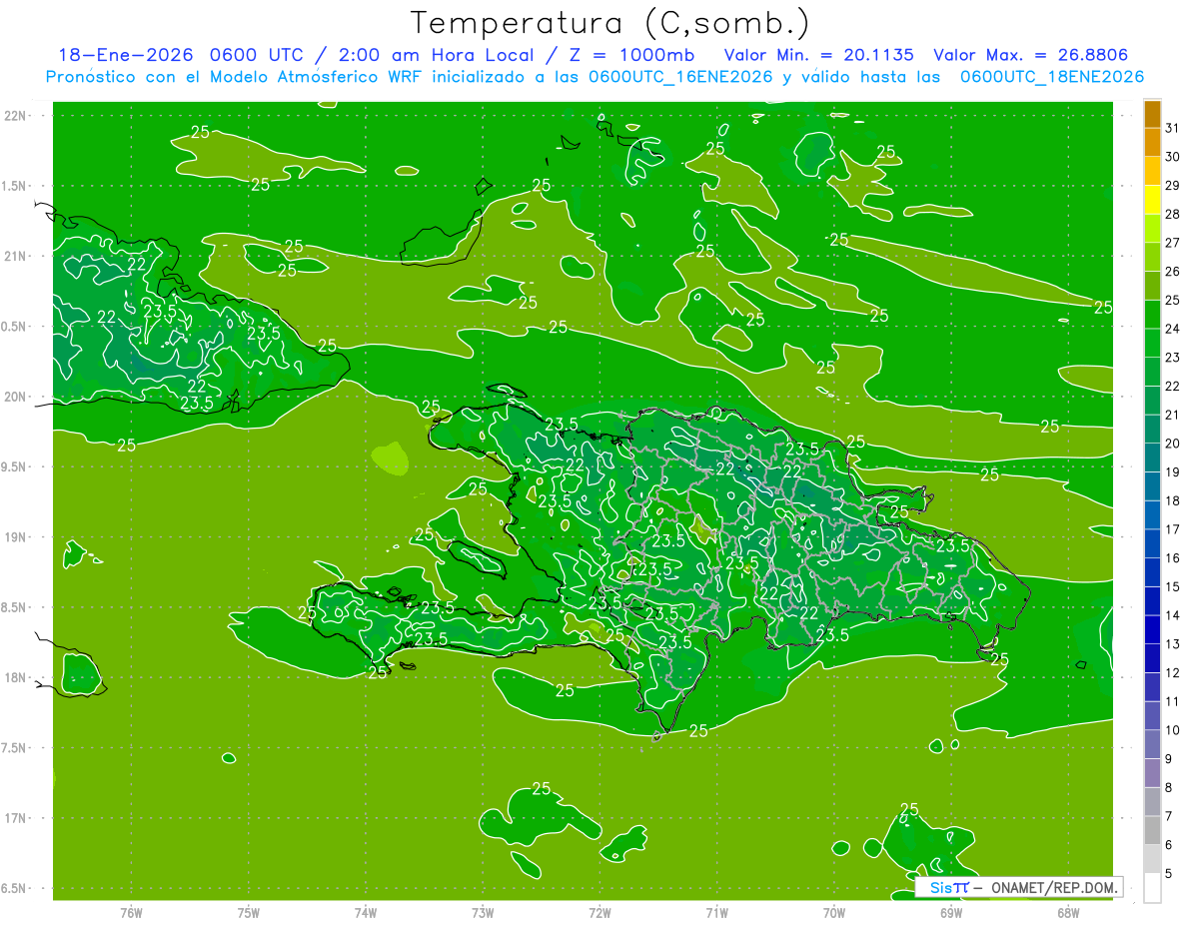This screenshot has height=926, width=1199.
Task: Click the white swatch below legend value 5
Action: click(x=1152, y=888)
